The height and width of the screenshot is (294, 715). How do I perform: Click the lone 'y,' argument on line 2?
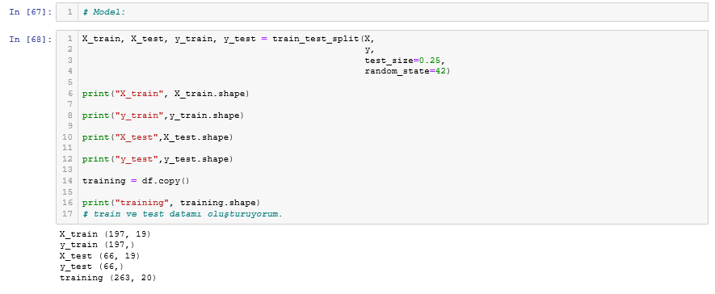(x=369, y=50)
